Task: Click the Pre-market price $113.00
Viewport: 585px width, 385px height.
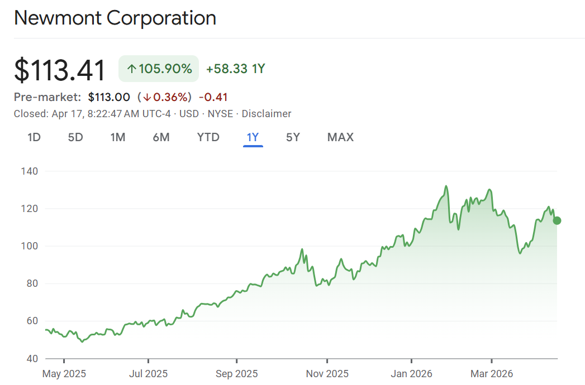Action: click(109, 98)
